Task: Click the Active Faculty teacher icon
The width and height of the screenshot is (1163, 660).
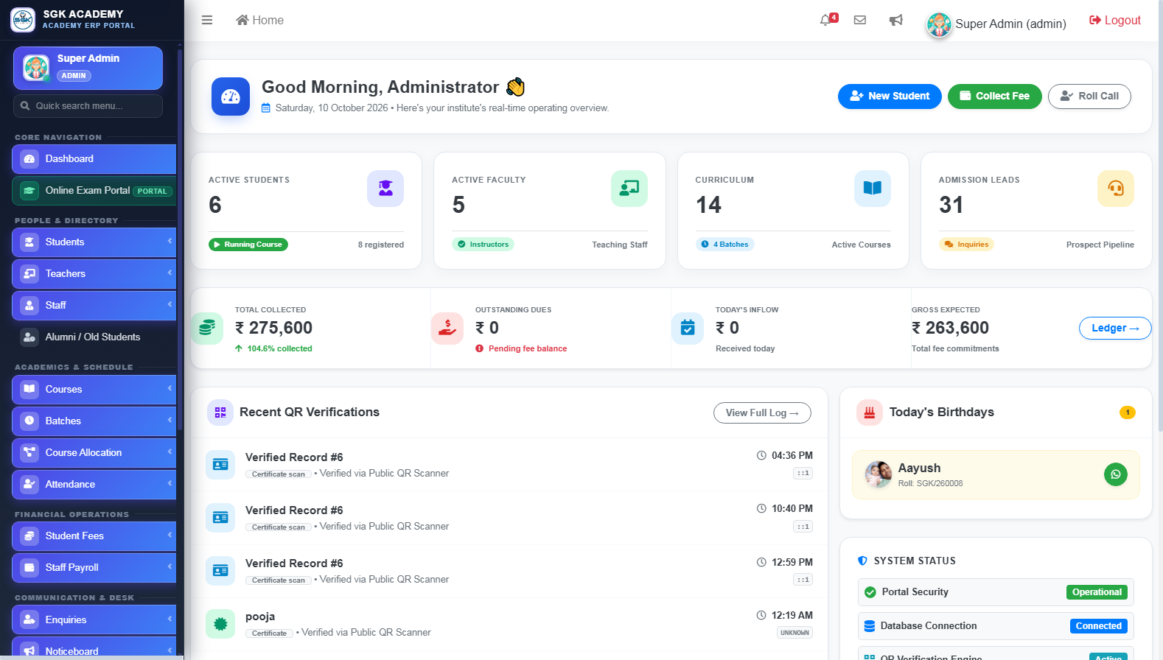Action: (629, 189)
